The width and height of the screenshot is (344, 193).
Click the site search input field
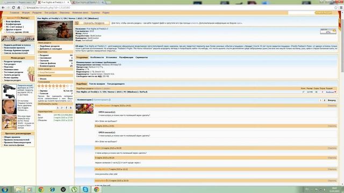(302, 13)
